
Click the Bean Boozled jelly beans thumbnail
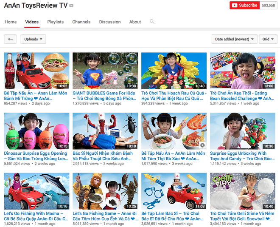(x=243, y=71)
